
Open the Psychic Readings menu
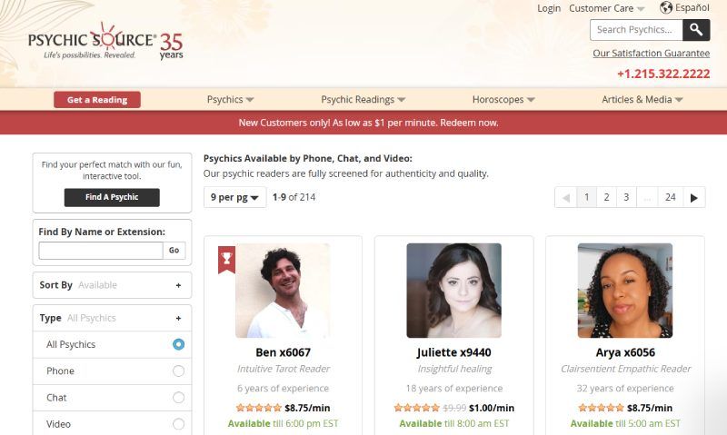pos(363,100)
